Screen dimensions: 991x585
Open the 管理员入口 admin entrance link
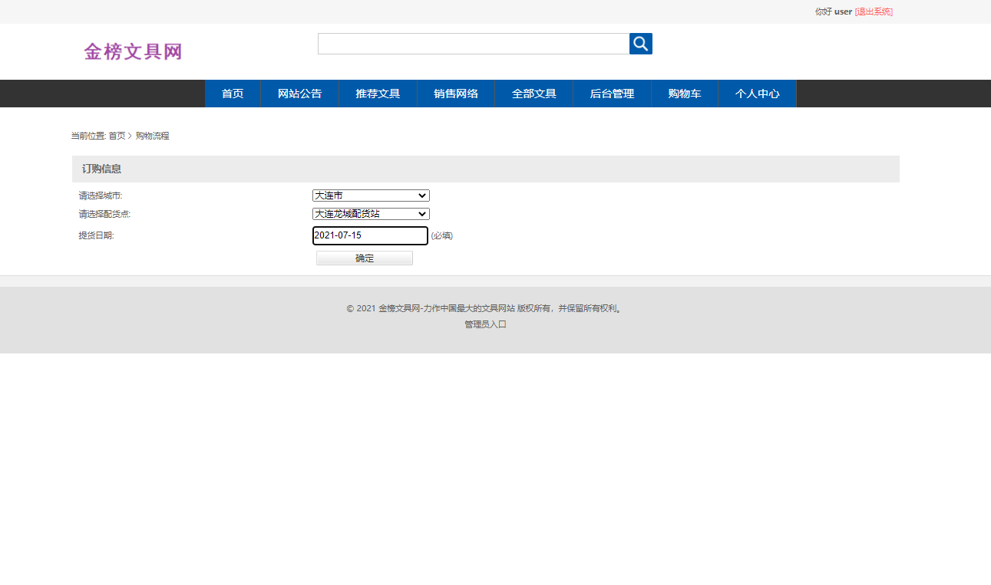[x=484, y=324]
